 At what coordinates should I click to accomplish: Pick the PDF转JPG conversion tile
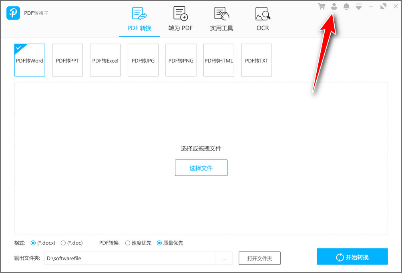[143, 60]
